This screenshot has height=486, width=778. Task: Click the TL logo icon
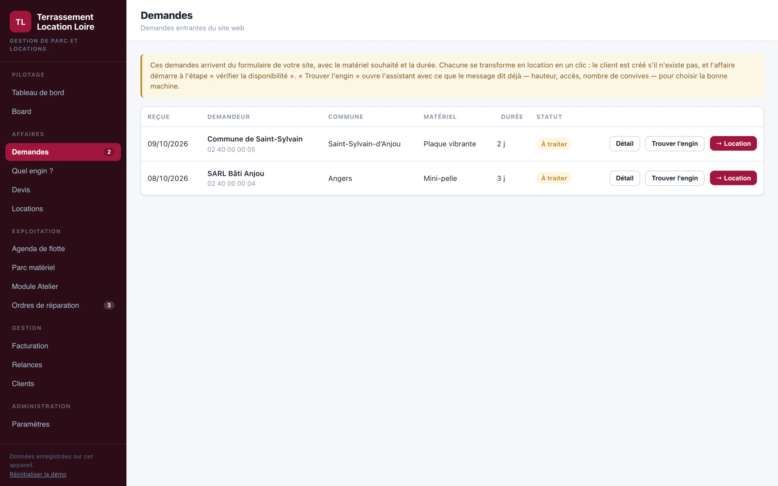click(20, 22)
